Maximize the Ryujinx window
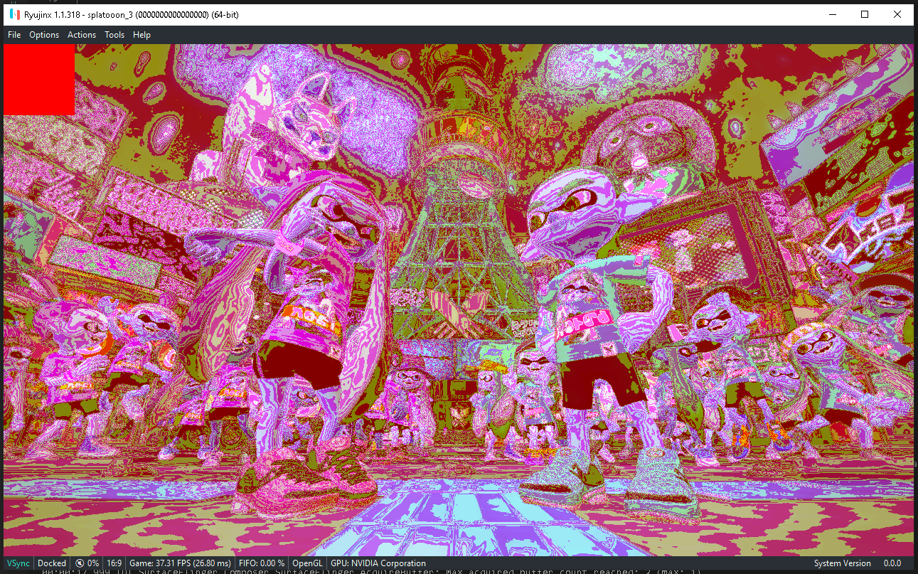 click(x=865, y=14)
